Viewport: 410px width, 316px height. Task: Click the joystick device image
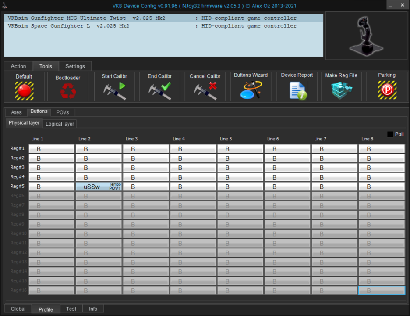pos(366,35)
